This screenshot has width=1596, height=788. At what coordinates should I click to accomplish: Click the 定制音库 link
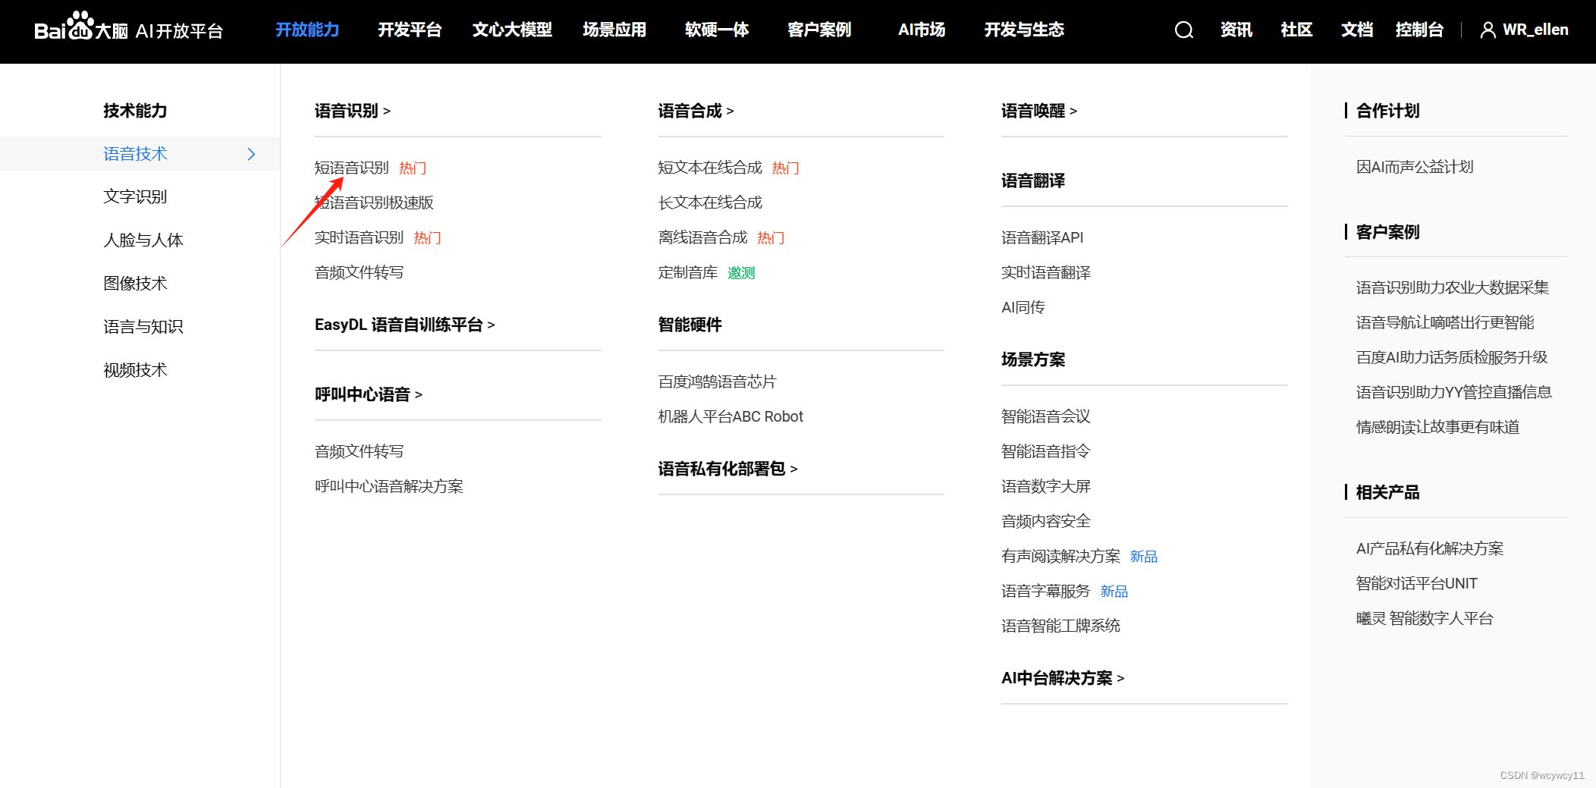pyautogui.click(x=688, y=272)
